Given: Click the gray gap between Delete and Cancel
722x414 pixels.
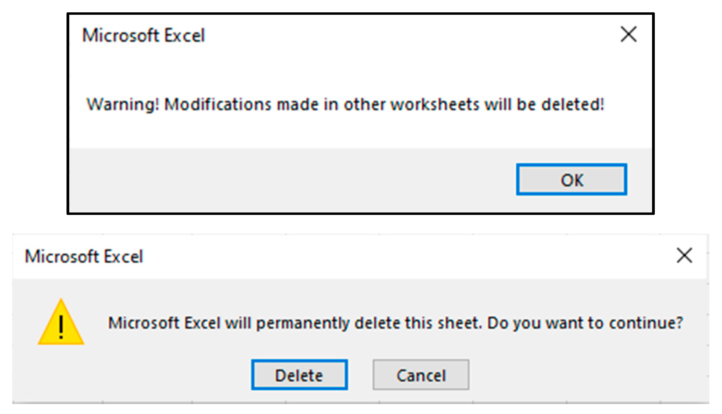Looking at the screenshot, I should pyautogui.click(x=360, y=375).
